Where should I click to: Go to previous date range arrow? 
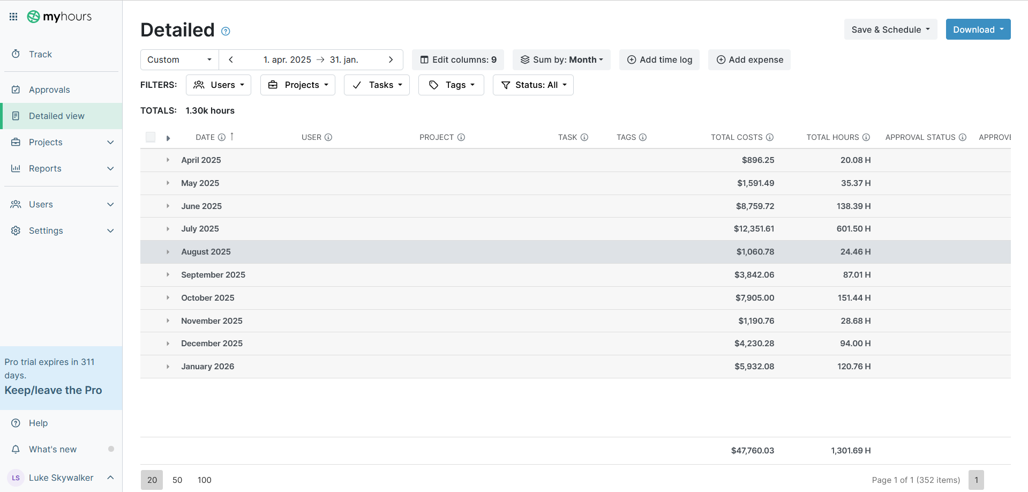(231, 59)
